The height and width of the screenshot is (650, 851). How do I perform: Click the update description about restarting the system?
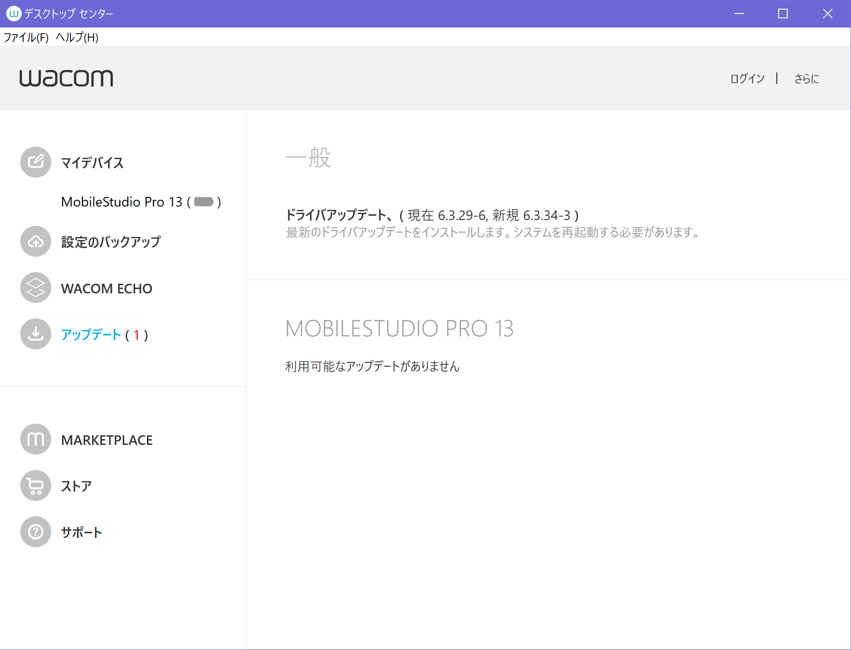point(493,232)
